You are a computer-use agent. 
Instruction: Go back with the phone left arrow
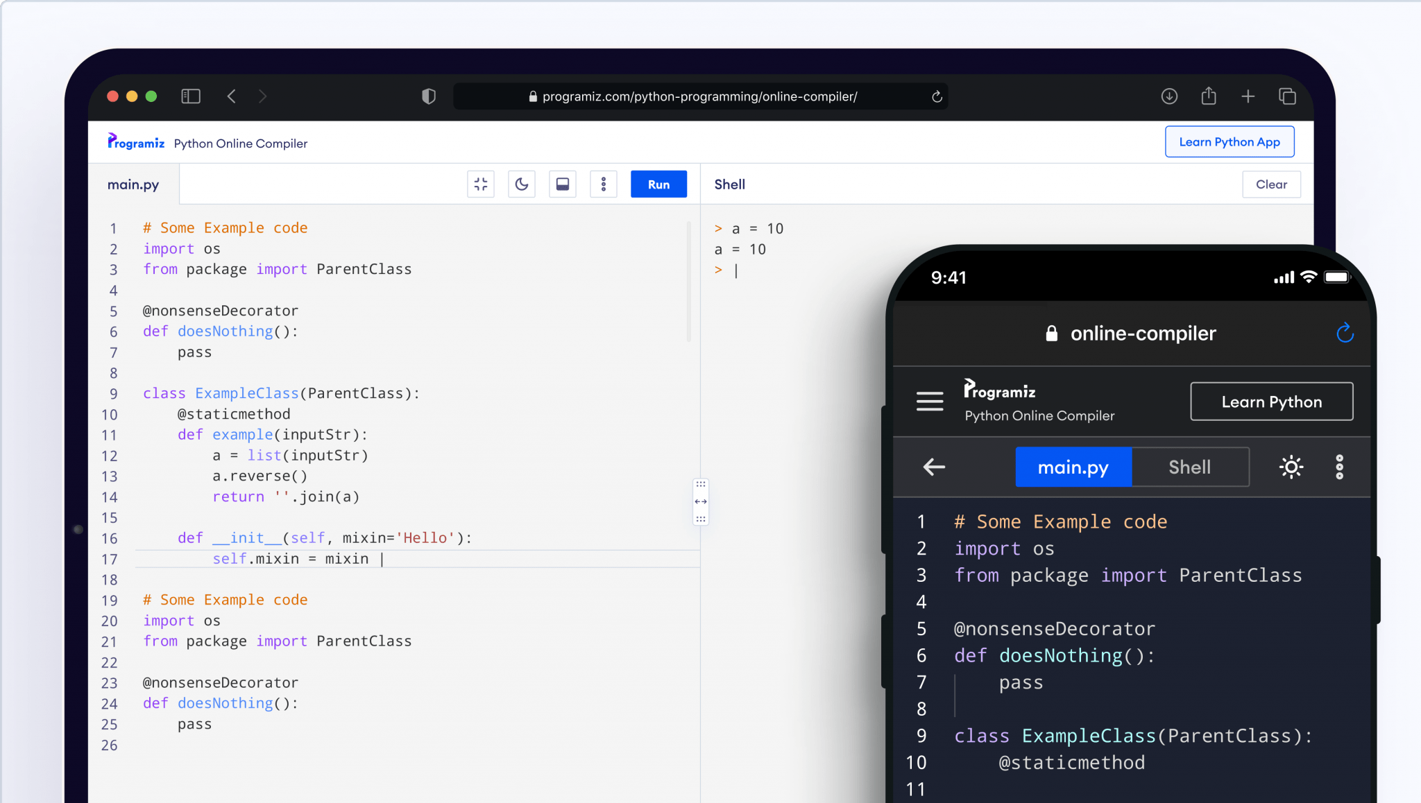[934, 467]
